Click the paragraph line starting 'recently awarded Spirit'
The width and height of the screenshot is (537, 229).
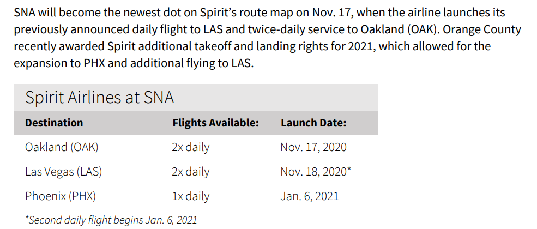point(252,46)
